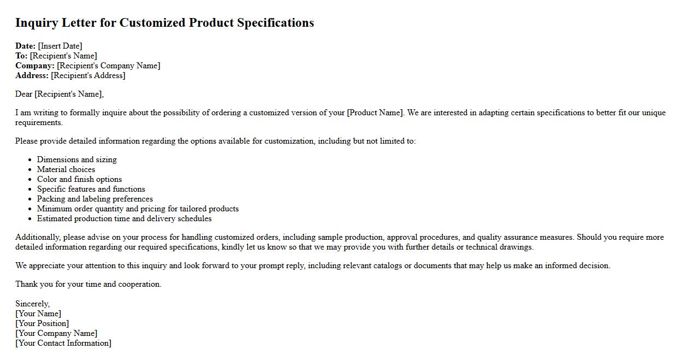This screenshot has height=355, width=698.
Task: Click 'Thank you for your time and cooperation.'
Action: [x=88, y=284]
